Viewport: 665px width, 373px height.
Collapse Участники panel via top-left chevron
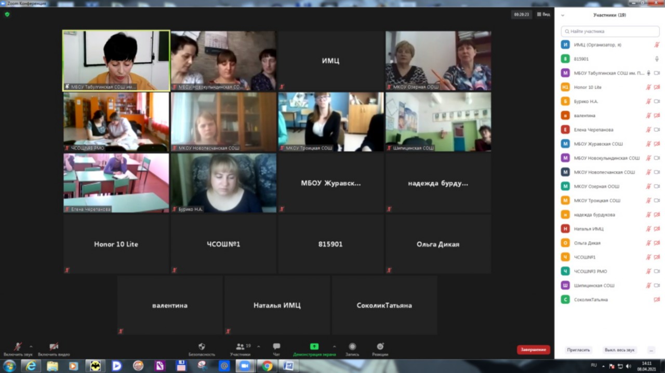tap(563, 15)
